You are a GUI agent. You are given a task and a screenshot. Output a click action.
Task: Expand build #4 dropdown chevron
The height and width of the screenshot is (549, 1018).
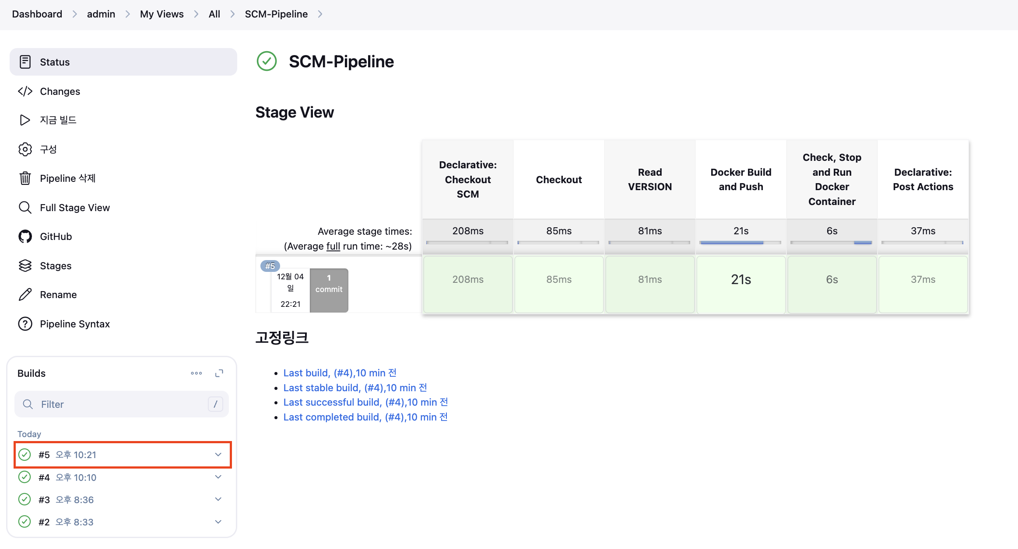218,477
